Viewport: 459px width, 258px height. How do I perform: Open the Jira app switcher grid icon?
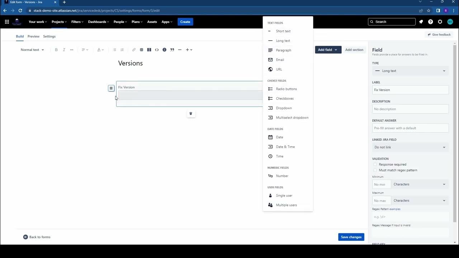click(x=7, y=22)
